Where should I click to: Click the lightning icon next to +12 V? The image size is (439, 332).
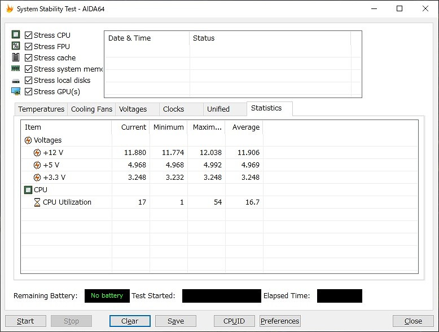[37, 153]
